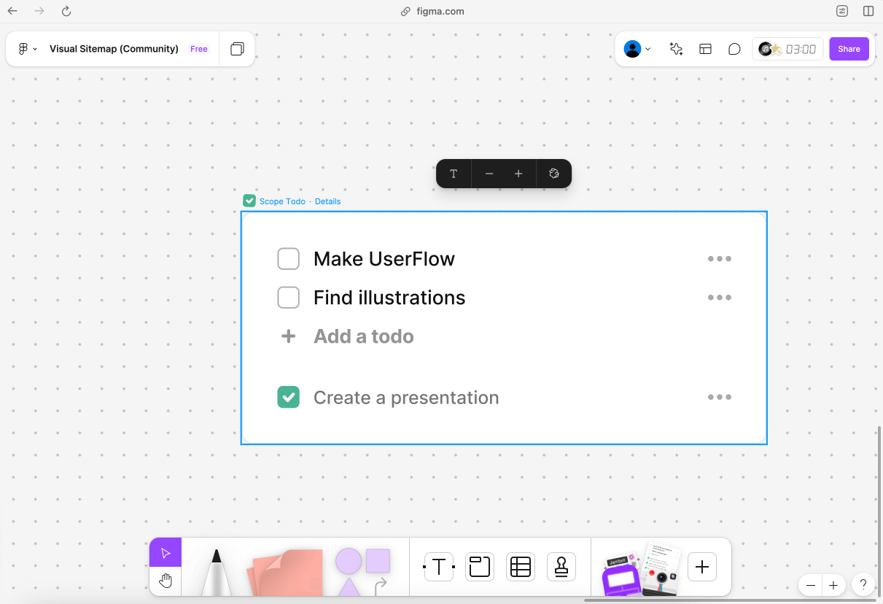
Task: Open the widget theme palette icon
Action: [554, 174]
